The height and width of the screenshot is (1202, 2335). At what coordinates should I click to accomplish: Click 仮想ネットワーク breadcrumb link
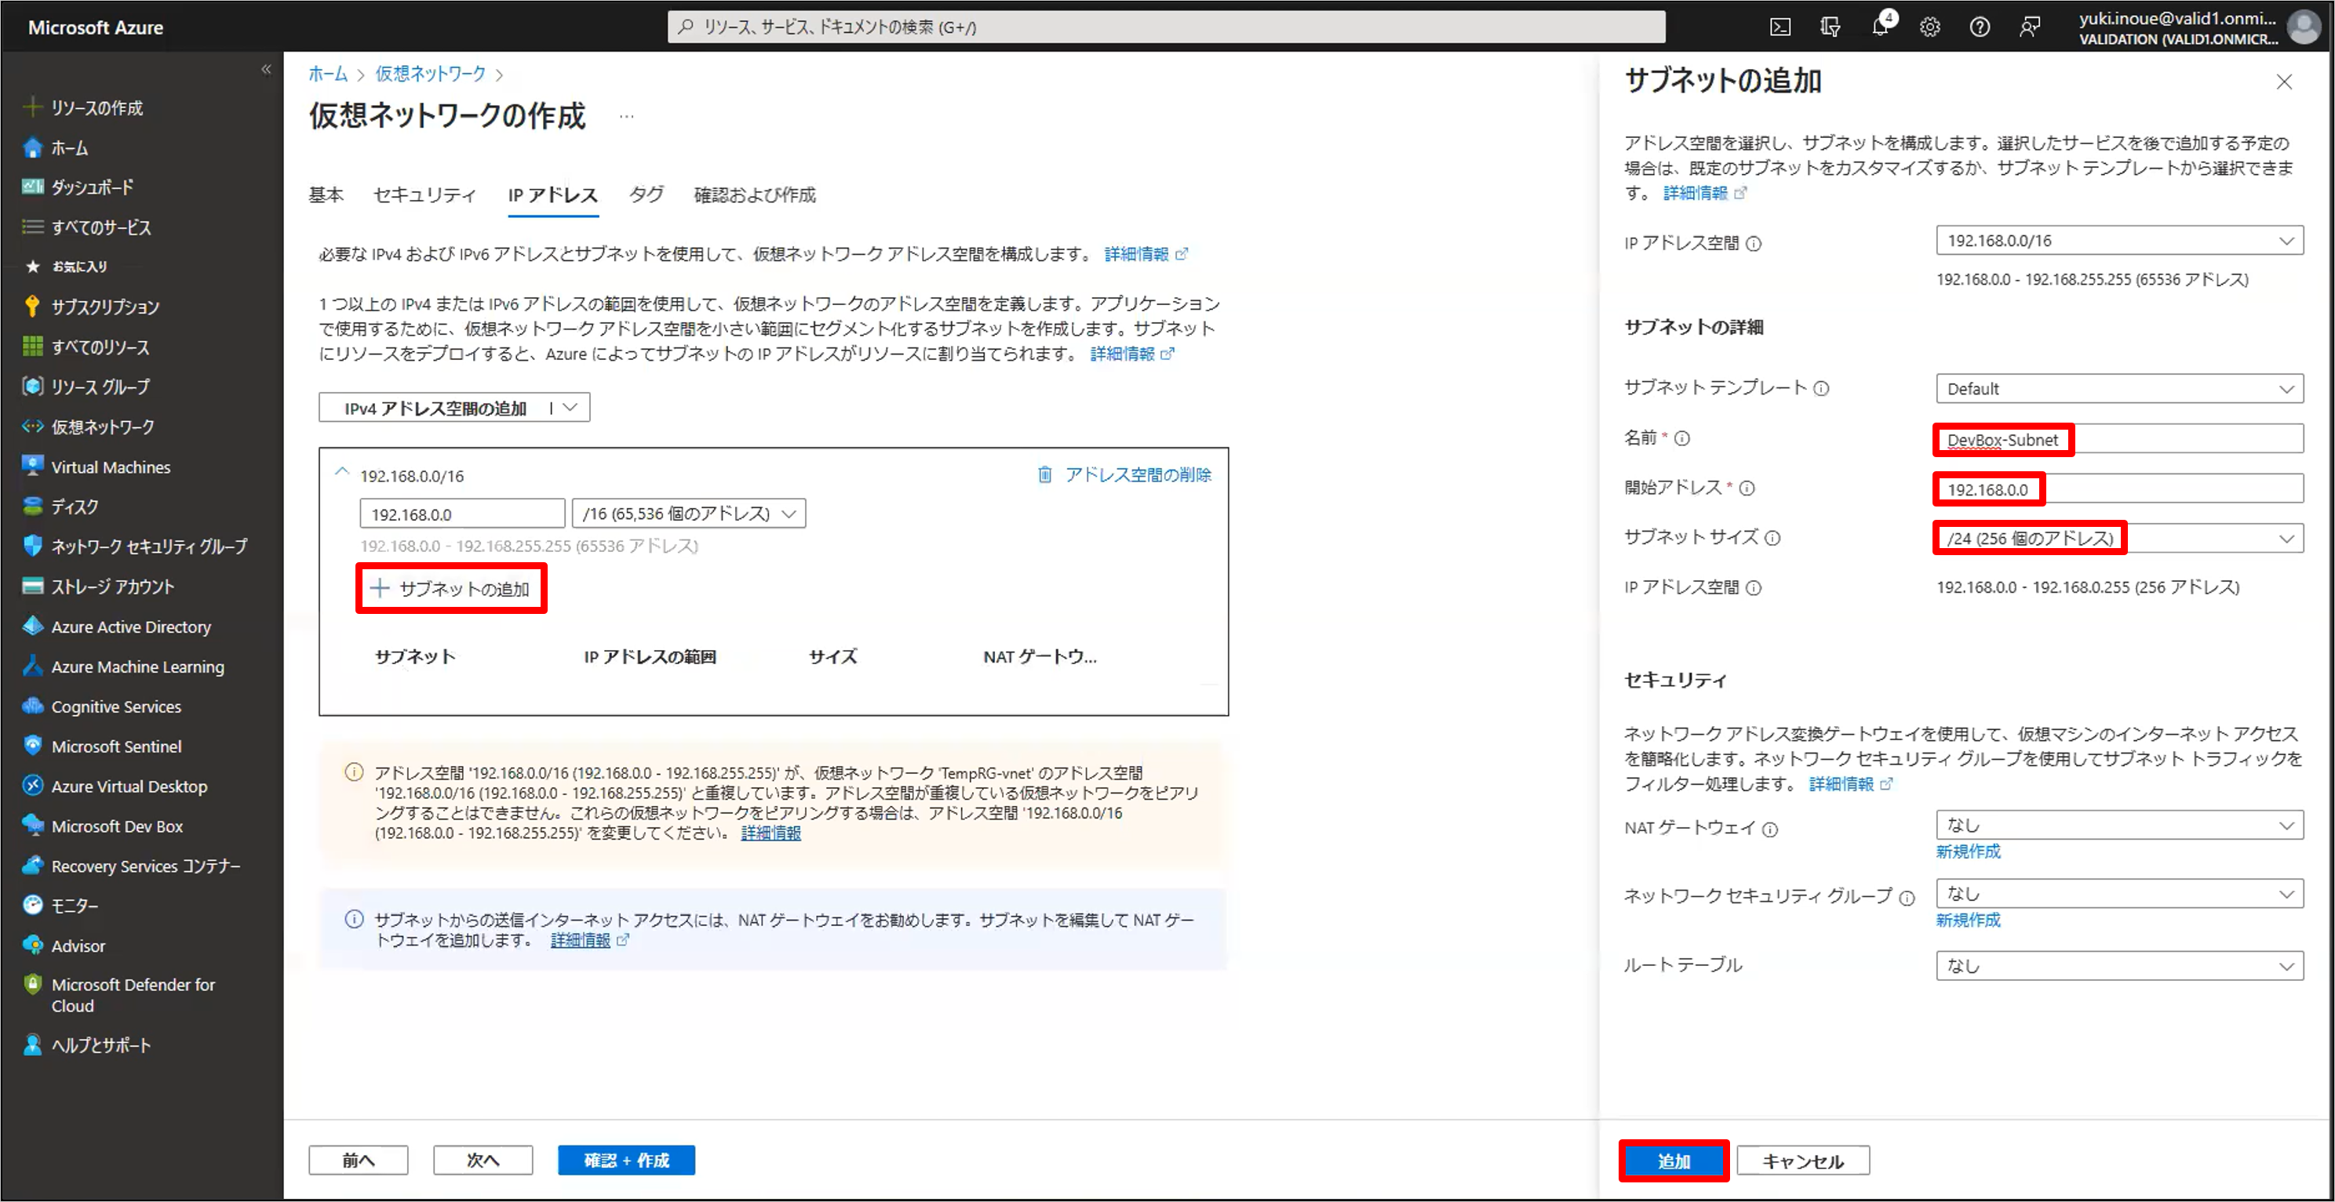coord(431,74)
